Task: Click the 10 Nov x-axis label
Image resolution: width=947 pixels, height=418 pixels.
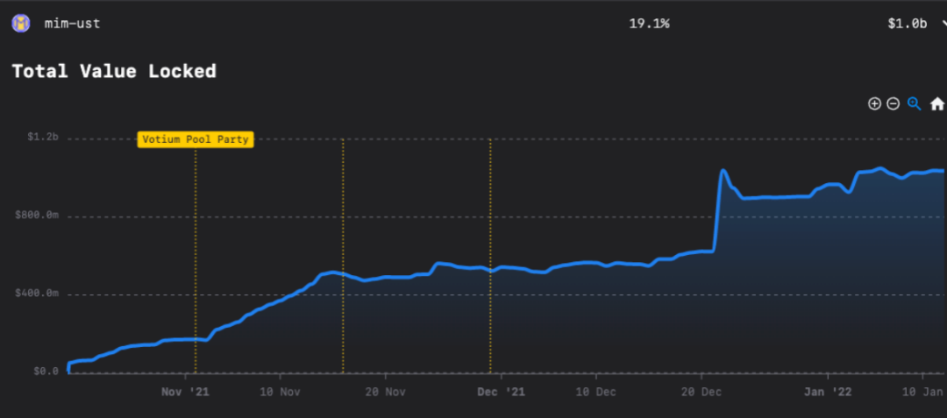Action: pyautogui.click(x=281, y=392)
